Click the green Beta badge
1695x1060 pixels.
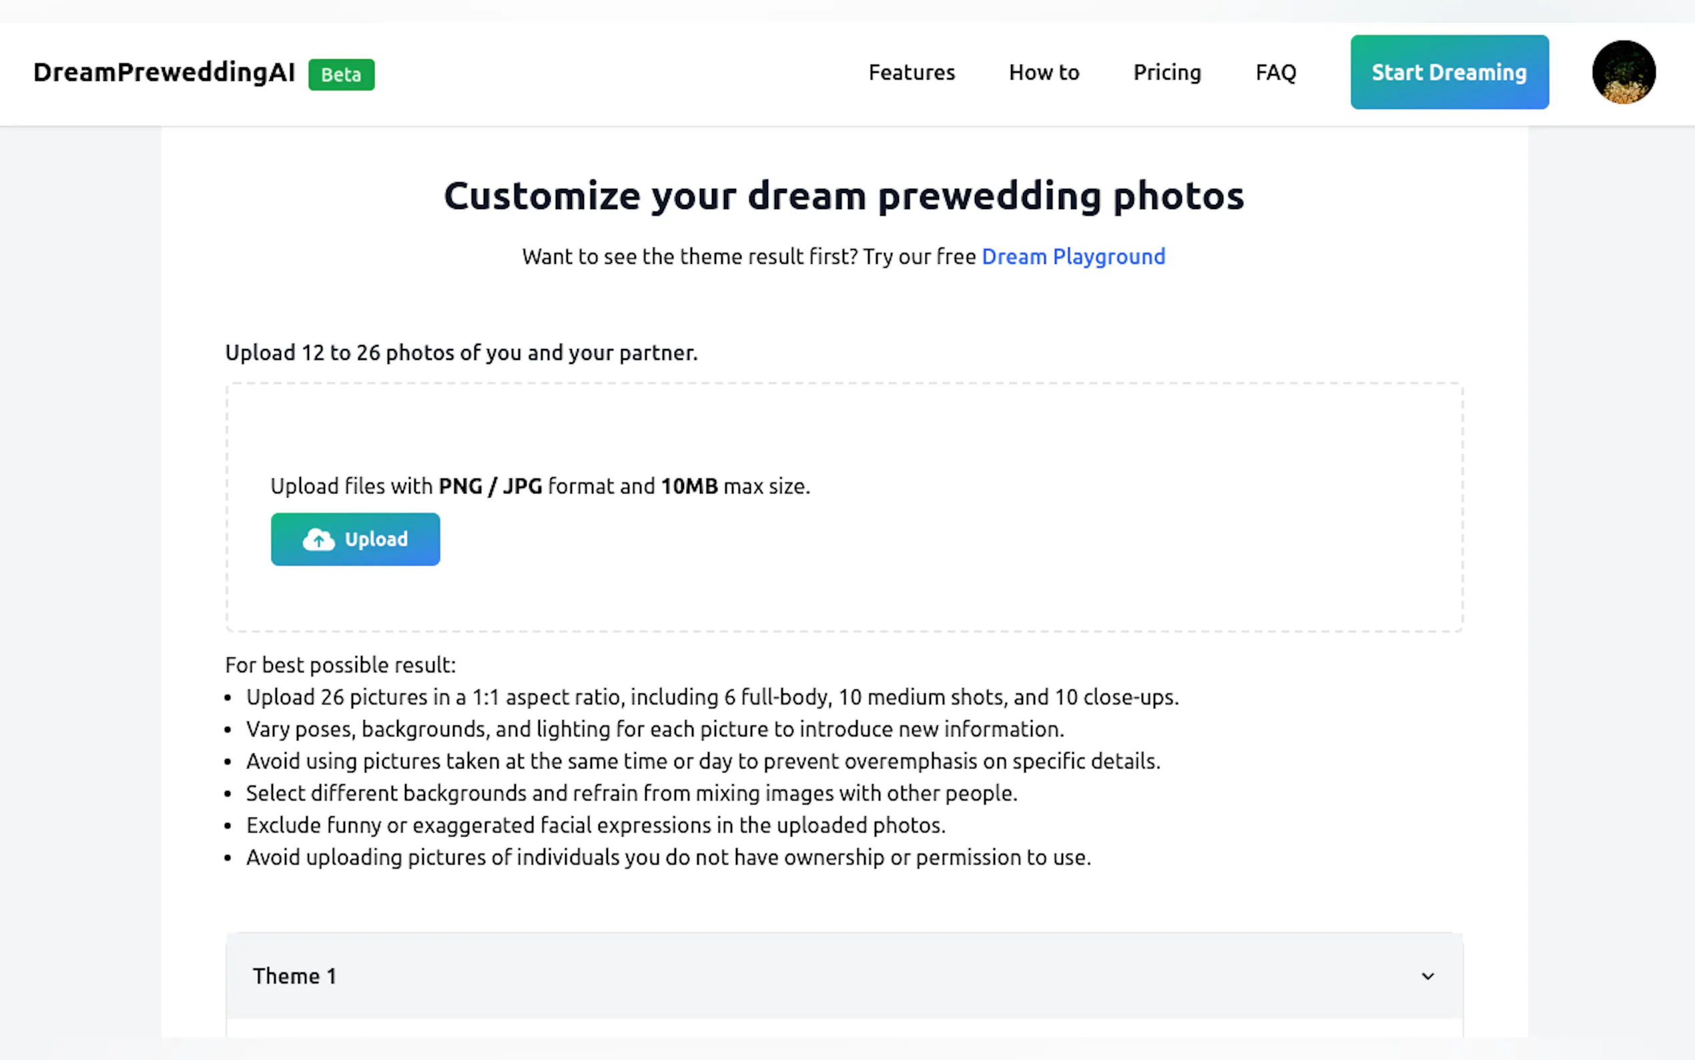click(341, 74)
